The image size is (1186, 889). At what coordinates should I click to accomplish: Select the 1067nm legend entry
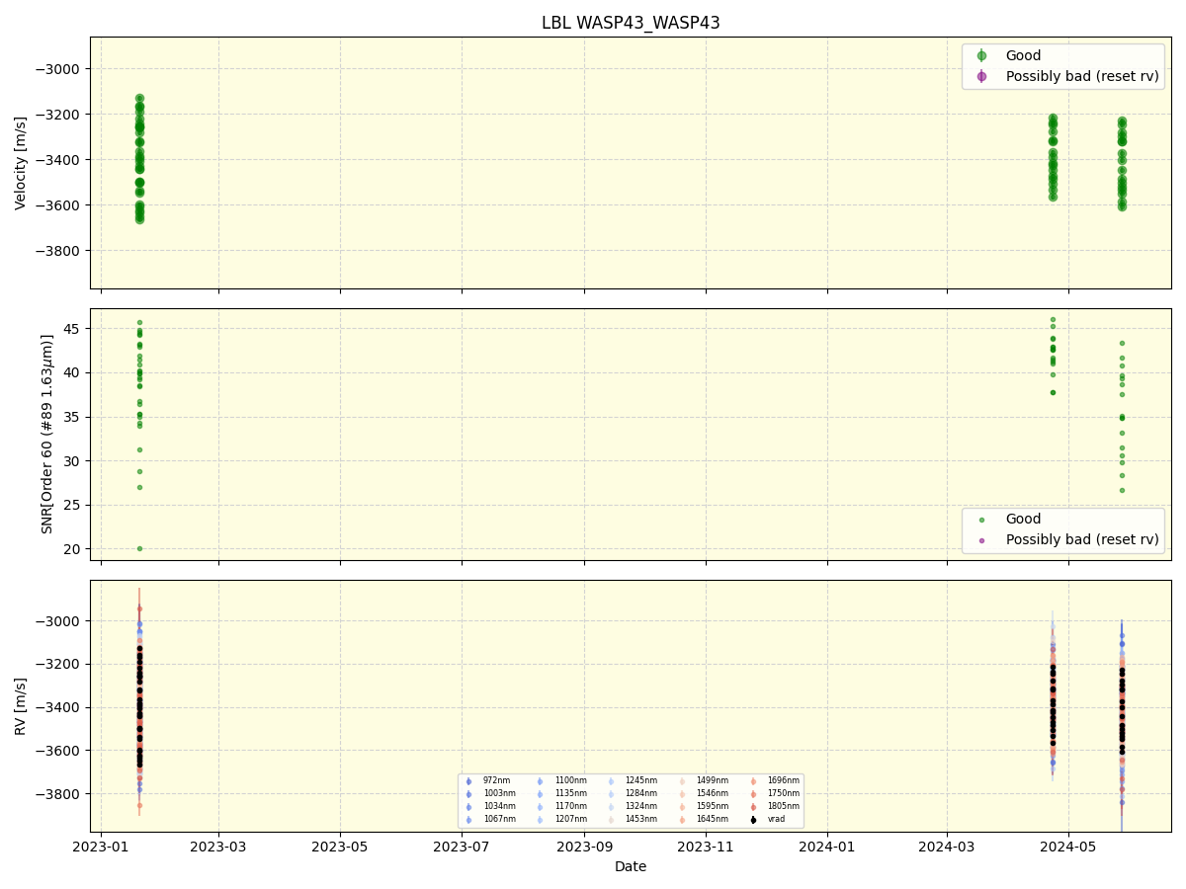tap(499, 819)
